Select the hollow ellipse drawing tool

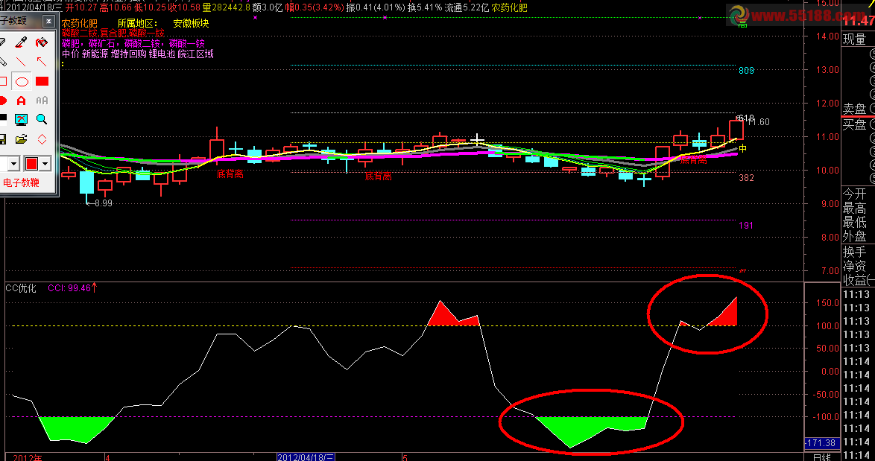click(x=21, y=81)
